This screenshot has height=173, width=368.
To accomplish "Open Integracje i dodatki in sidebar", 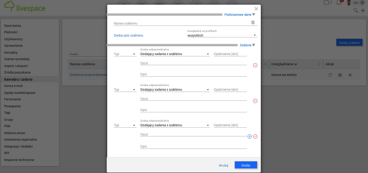I will (x=18, y=146).
